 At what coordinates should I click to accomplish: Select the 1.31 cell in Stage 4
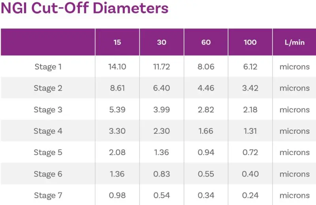[x=250, y=131]
